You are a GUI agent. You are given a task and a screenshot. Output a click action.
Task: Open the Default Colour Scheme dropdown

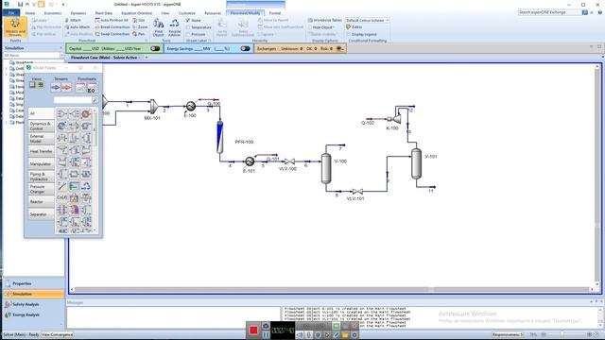[367, 20]
